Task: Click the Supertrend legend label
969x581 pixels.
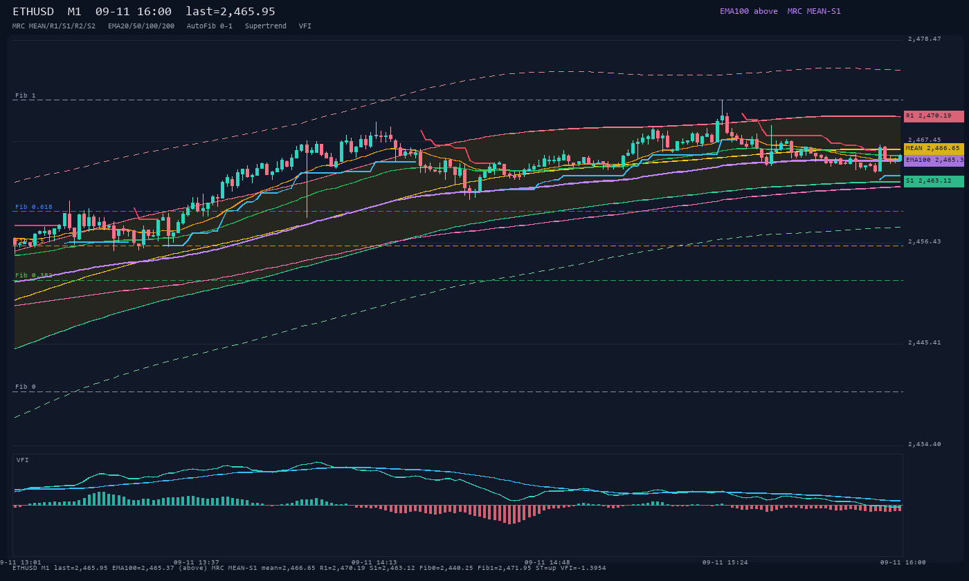Action: click(x=266, y=26)
